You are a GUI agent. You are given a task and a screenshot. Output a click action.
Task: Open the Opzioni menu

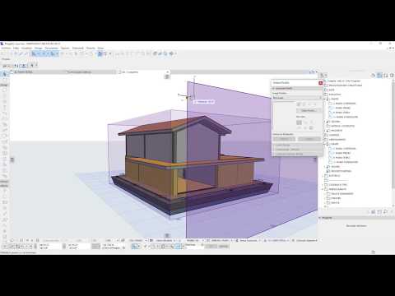[65, 48]
